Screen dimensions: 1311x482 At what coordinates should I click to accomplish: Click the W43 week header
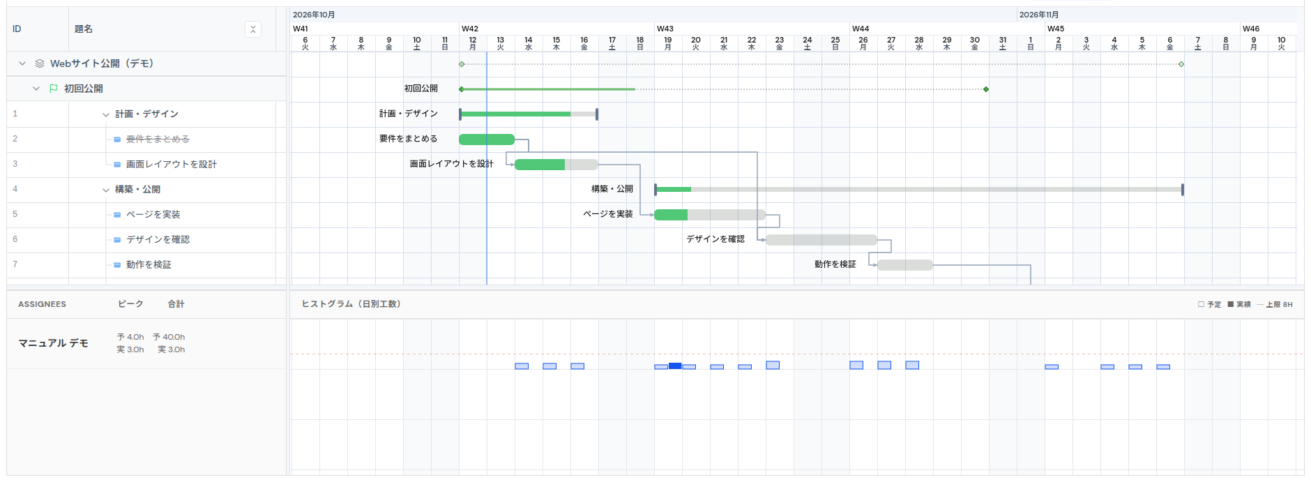click(x=752, y=29)
